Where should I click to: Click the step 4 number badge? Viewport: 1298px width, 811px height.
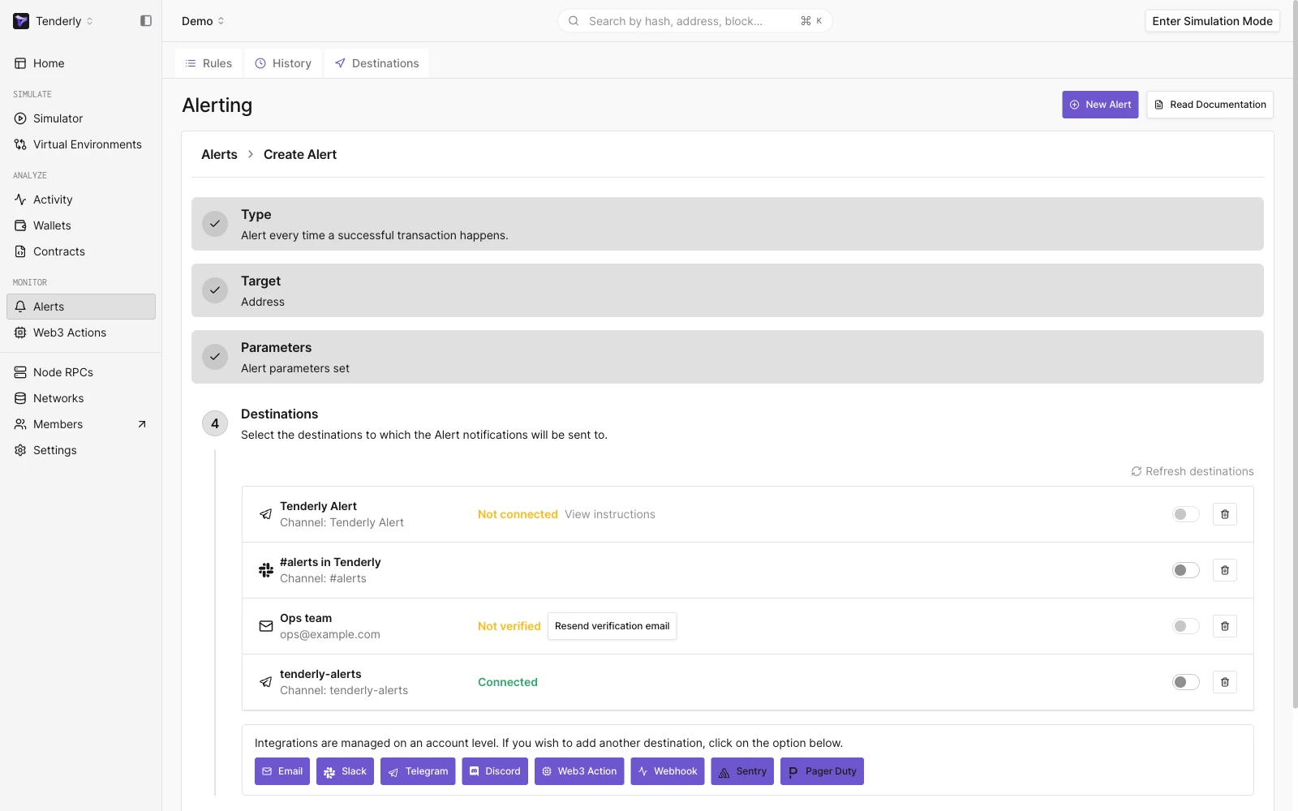pyautogui.click(x=215, y=423)
